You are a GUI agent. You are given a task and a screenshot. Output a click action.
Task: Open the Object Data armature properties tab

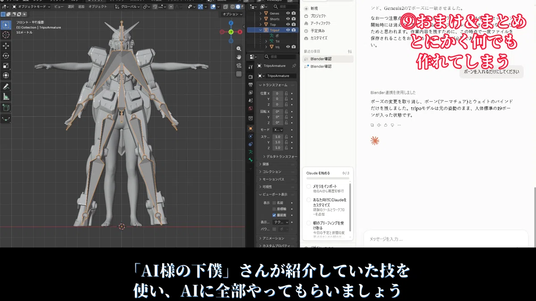click(x=251, y=152)
